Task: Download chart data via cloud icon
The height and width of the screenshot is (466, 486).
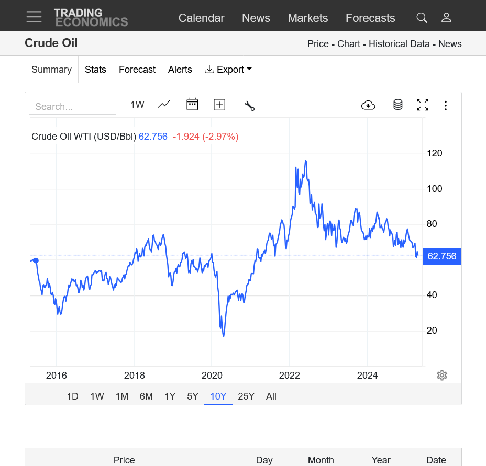Action: pyautogui.click(x=368, y=105)
